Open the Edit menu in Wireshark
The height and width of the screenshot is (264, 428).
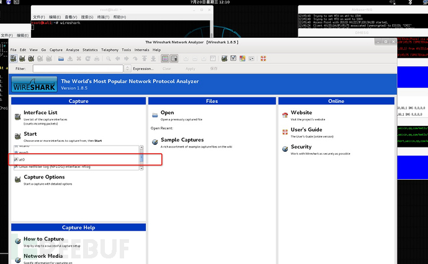23,50
